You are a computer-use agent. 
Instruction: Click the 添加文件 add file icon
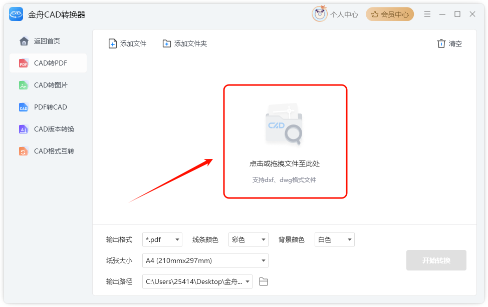[x=112, y=43]
